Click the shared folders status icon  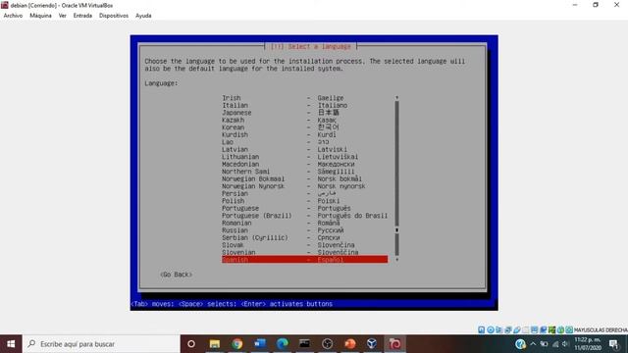click(526, 329)
